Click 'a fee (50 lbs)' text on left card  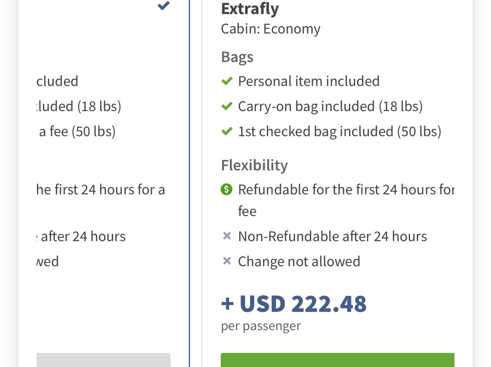(x=77, y=132)
